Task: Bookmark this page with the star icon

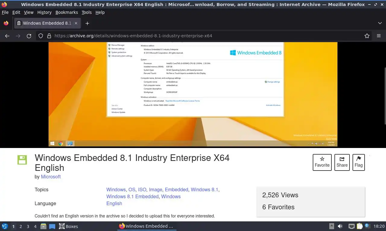Action: tap(367, 36)
